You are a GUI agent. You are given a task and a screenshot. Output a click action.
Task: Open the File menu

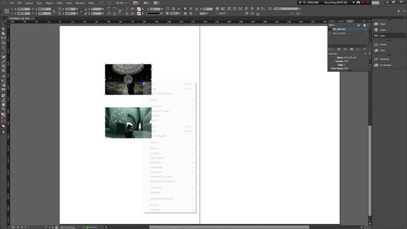pyautogui.click(x=11, y=3)
